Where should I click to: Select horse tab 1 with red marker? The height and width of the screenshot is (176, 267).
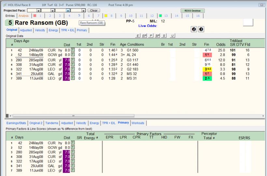coord(38,16)
